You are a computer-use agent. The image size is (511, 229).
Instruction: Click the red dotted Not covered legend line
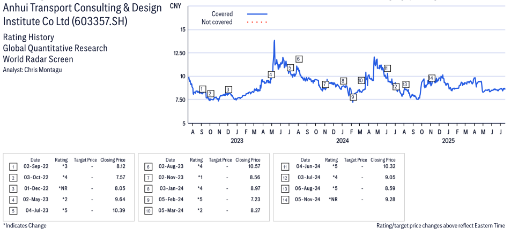coord(257,22)
